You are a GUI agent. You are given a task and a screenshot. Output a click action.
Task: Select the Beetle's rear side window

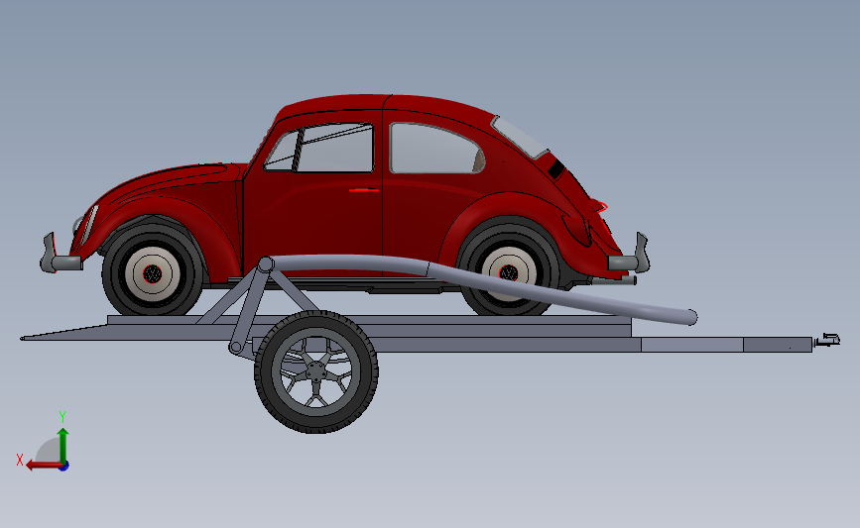click(436, 149)
